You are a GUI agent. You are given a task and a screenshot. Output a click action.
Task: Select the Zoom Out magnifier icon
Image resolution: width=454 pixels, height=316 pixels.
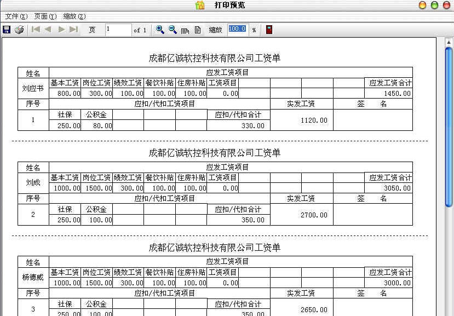[171, 29]
